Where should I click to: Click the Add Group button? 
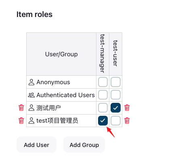point(84,145)
